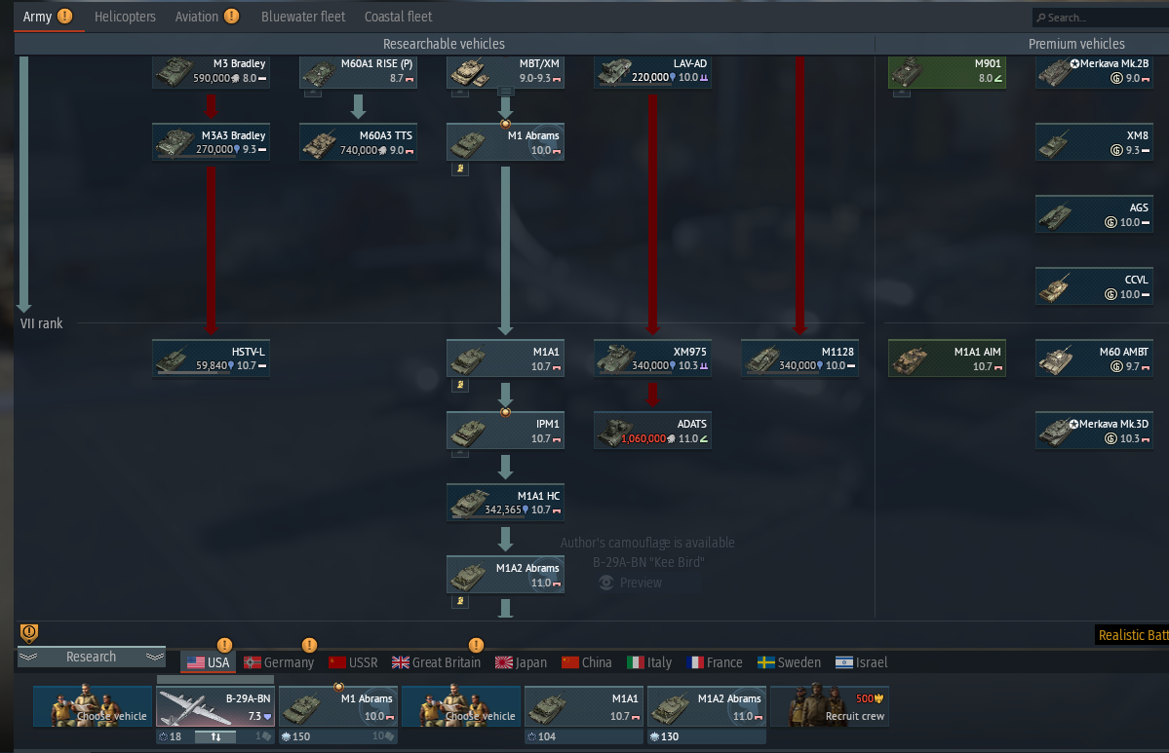The width and height of the screenshot is (1169, 753).
Task: Click the Realistic Battles mode selector
Action: [x=1132, y=634]
